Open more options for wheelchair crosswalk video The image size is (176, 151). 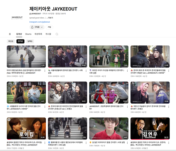(86, 143)
